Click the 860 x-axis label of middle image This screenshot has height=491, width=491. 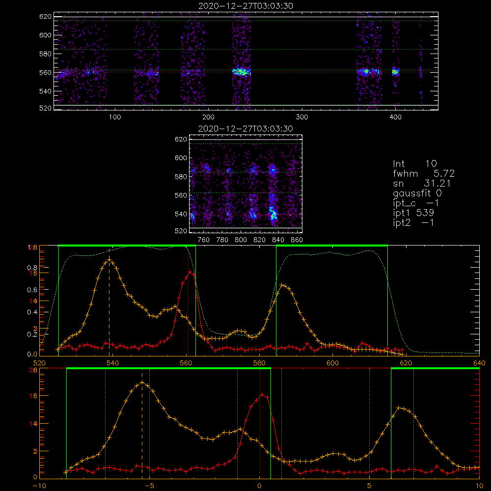297,240
